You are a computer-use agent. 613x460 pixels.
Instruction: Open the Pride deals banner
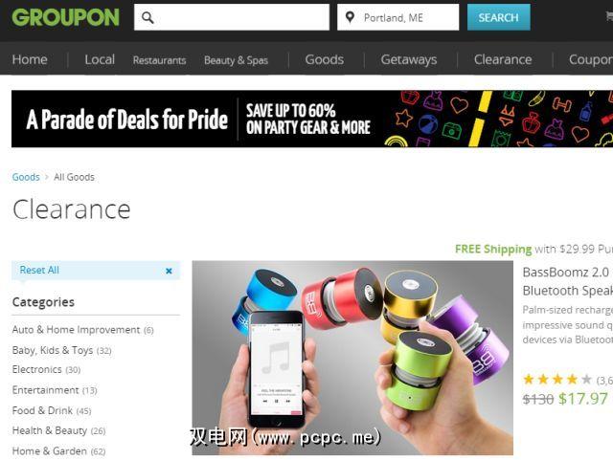point(312,119)
